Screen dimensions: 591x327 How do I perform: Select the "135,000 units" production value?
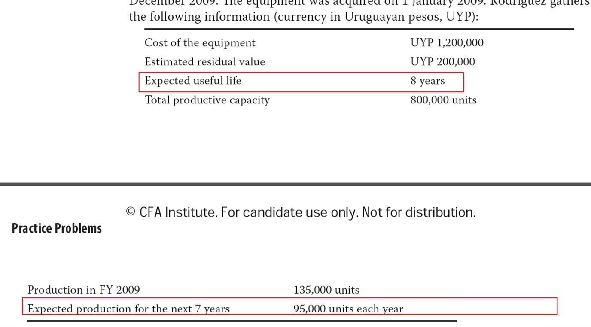click(x=326, y=290)
